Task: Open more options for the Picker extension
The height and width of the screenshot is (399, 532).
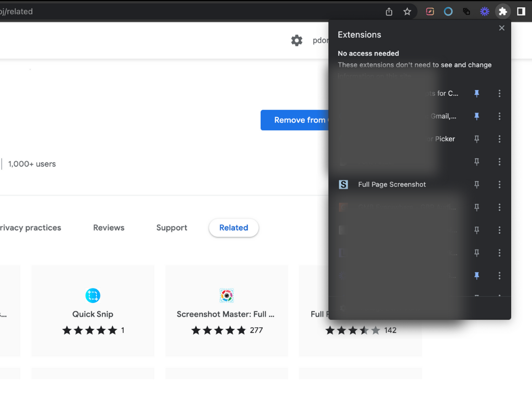Action: [x=499, y=139]
